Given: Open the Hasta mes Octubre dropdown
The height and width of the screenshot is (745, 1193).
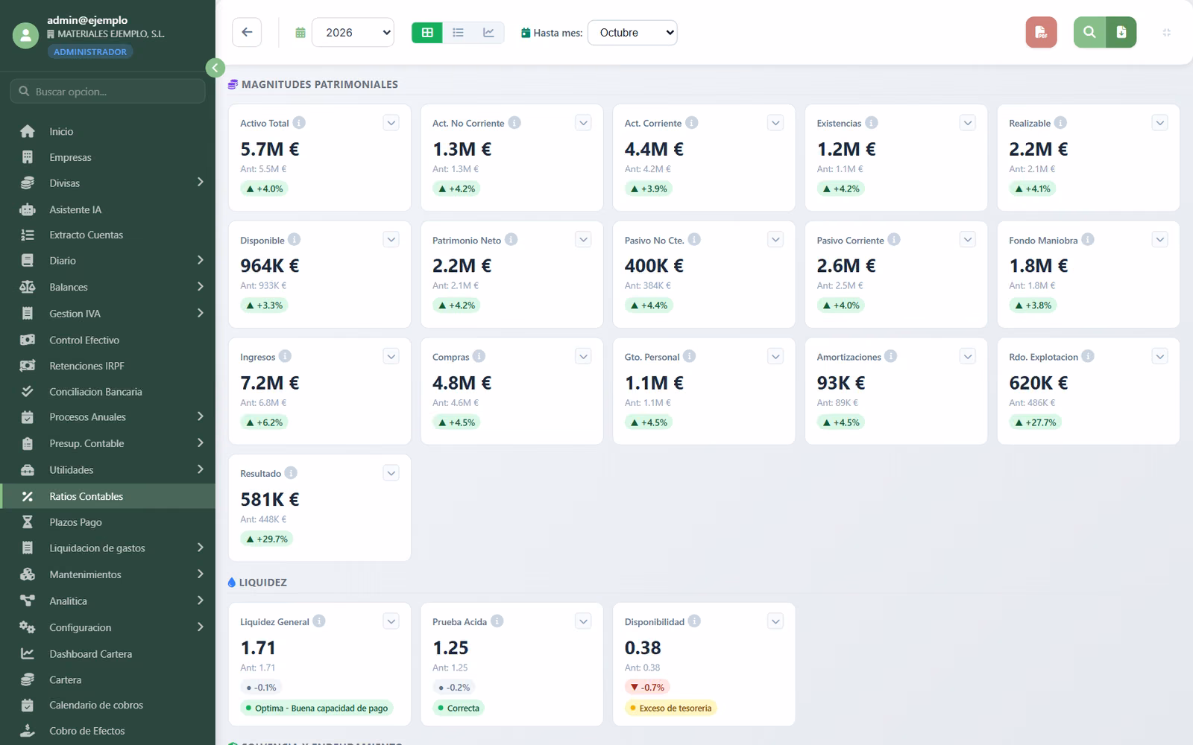Looking at the screenshot, I should pos(632,32).
